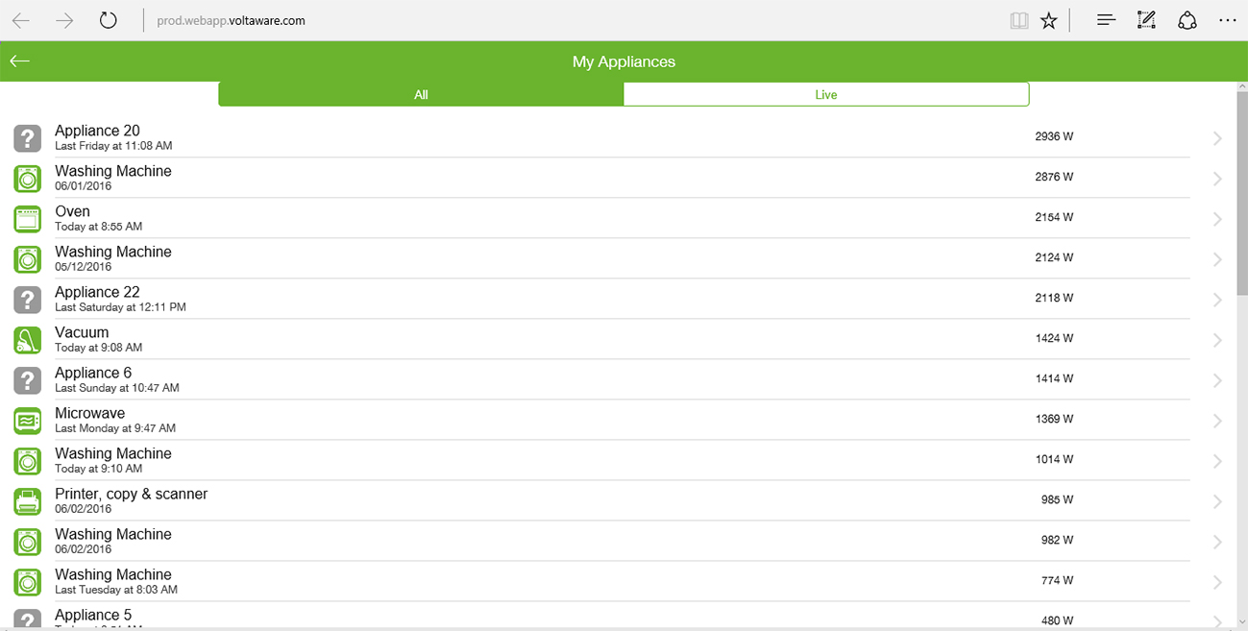
Task: Open the Microwave entry
Action: click(89, 413)
